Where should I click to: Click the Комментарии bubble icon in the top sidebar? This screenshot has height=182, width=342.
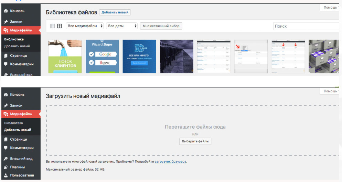[x=6, y=64]
